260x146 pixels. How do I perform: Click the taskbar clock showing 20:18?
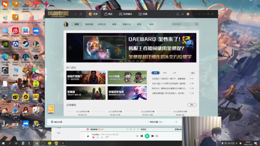pos(248,143)
